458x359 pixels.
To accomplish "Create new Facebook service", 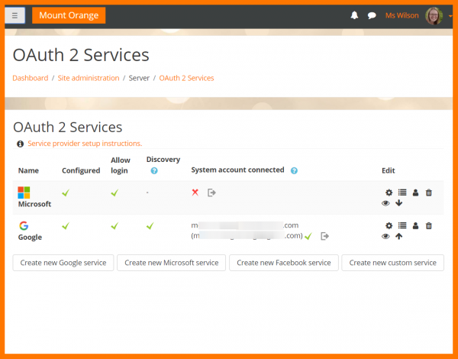I will pos(284,263).
